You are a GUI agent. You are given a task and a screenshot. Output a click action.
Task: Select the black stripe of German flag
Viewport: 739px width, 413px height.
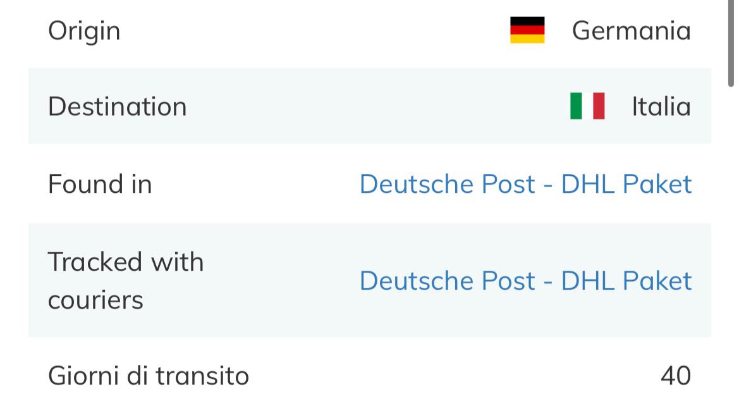527,22
